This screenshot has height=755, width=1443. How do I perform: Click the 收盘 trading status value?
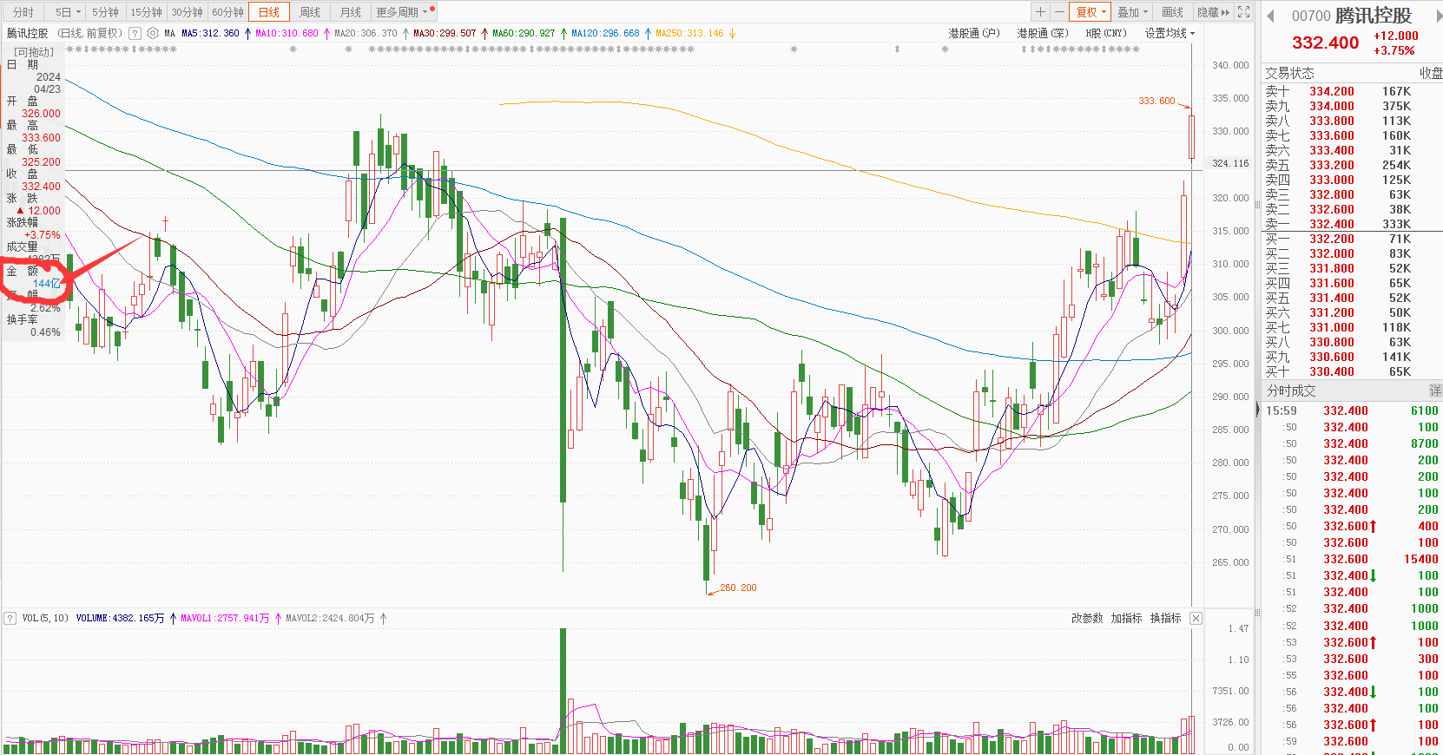pyautogui.click(x=1430, y=73)
